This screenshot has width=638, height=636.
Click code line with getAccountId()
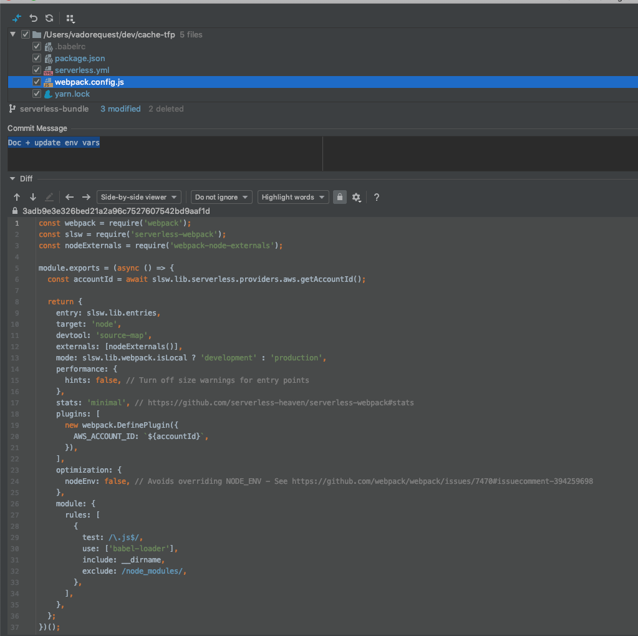(x=206, y=279)
